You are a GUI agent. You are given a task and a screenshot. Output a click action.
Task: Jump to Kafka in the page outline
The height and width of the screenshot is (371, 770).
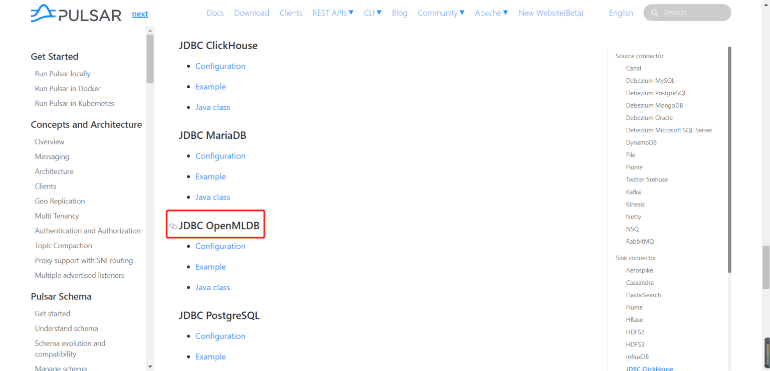pyautogui.click(x=633, y=192)
